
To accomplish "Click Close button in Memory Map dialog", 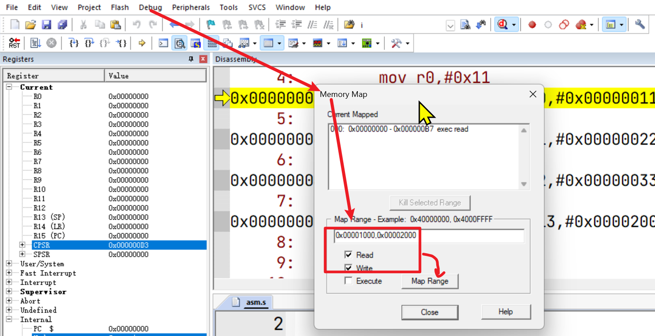I will pos(430,312).
